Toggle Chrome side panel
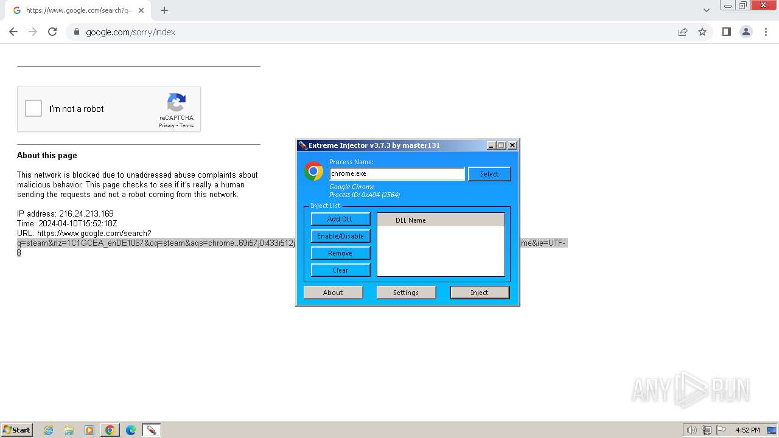 pyautogui.click(x=726, y=32)
